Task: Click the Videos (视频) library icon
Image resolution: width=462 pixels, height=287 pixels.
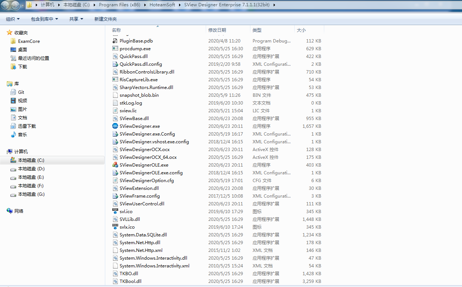Action: pyautogui.click(x=13, y=100)
